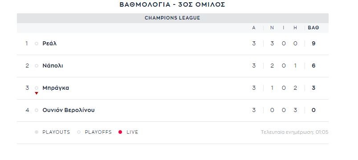Open the Ρεάλ team link
The width and height of the screenshot is (358, 160).
(x=49, y=44)
